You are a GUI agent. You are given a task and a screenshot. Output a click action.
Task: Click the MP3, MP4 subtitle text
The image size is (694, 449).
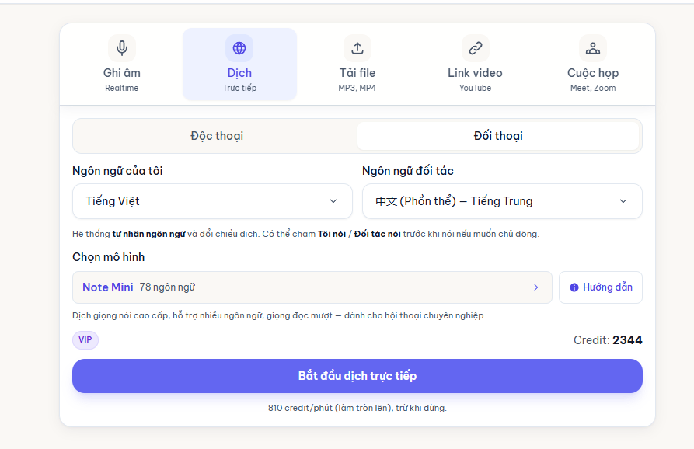[357, 88]
